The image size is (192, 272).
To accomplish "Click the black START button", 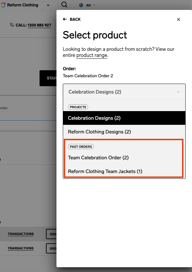I will [48, 78].
